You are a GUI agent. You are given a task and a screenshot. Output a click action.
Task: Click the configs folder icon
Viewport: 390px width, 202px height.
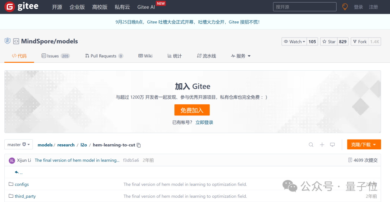point(11,184)
